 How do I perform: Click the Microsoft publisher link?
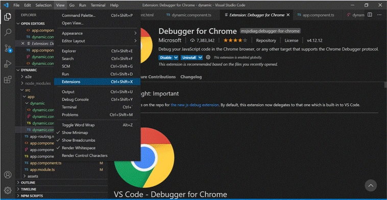(x=170, y=40)
